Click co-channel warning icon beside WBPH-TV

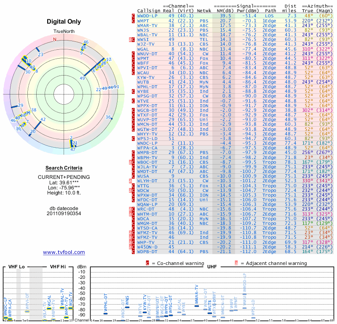tap(133, 158)
